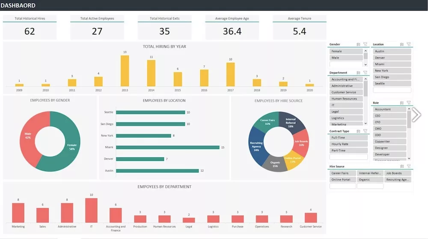Clear filter icon on Department slicer
This screenshot has height=239, width=428.
pyautogui.click(x=365, y=73)
